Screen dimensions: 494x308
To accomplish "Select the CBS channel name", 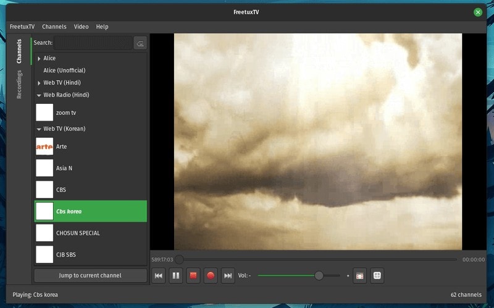I will 61,190.
